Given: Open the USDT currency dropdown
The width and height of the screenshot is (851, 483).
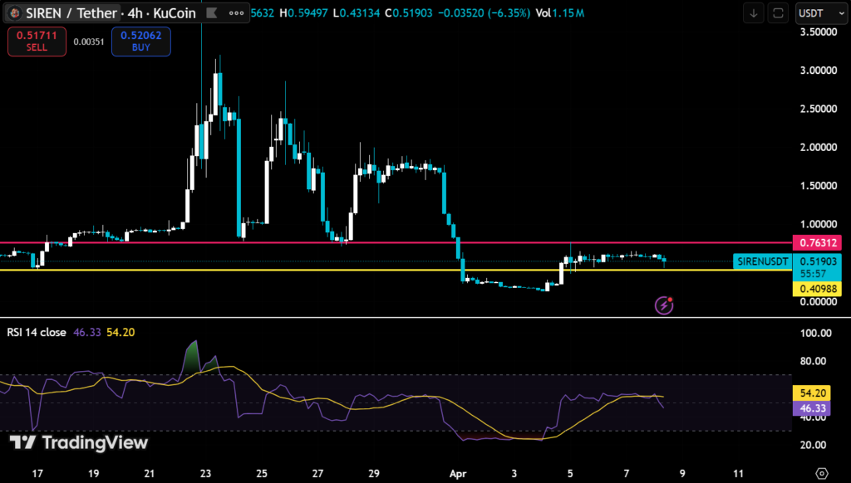Looking at the screenshot, I should click(x=818, y=13).
